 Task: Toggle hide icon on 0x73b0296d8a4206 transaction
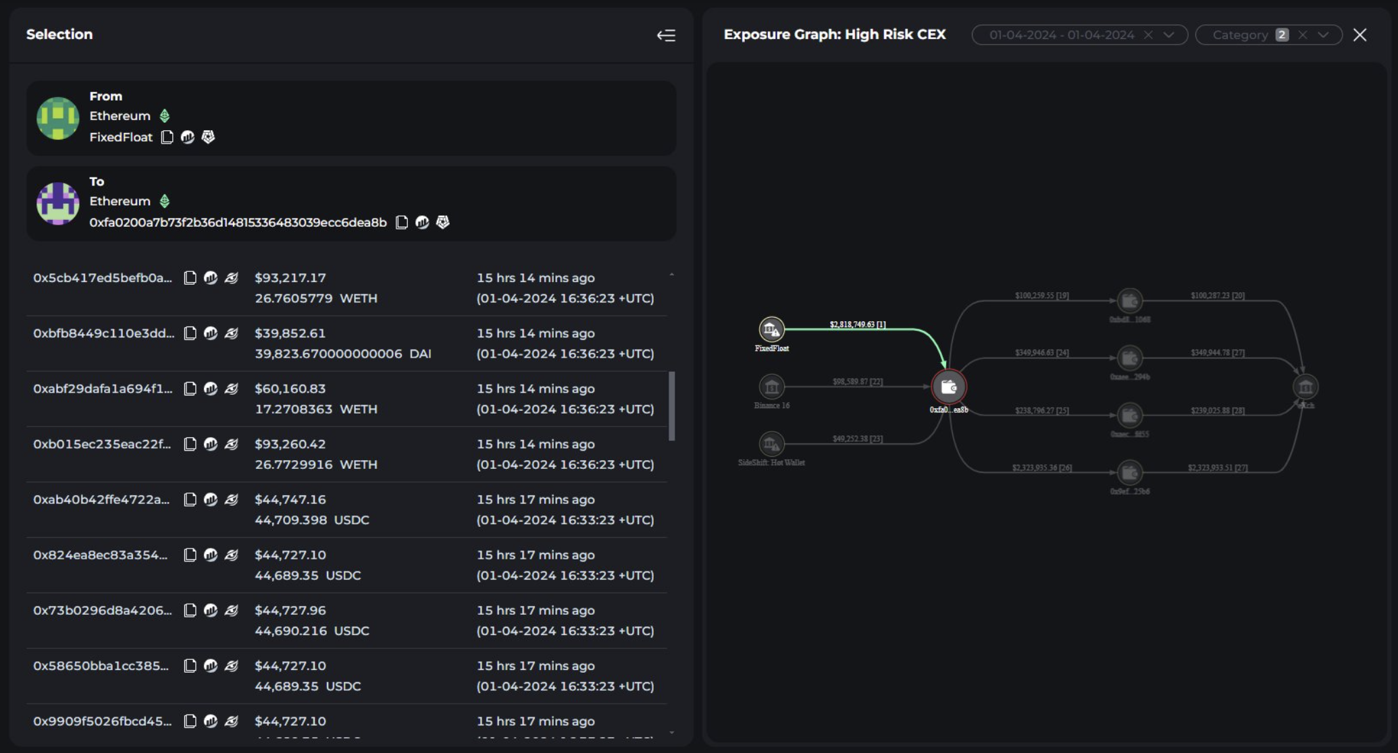click(x=231, y=610)
